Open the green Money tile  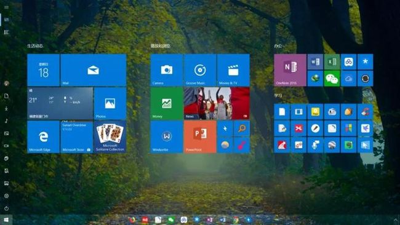(167, 103)
